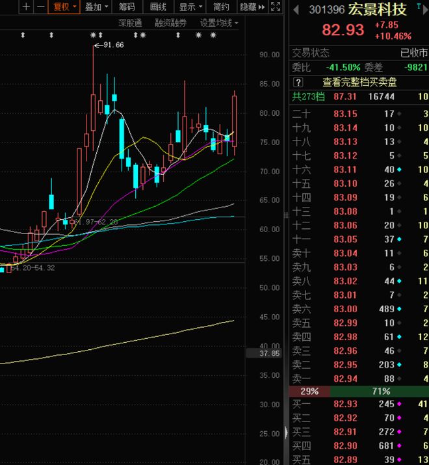Open 查看完整档买卖盘 link
429x465 pixels.
tap(359, 82)
